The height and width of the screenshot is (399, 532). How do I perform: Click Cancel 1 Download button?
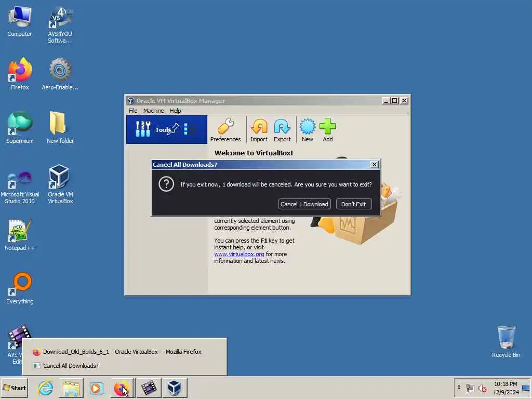pyautogui.click(x=304, y=204)
